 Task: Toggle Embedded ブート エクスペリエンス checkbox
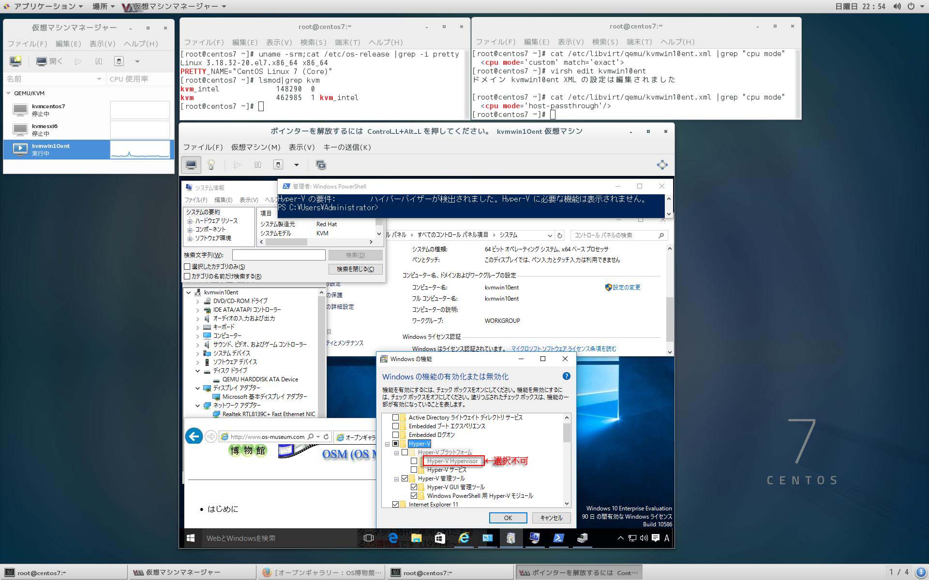(x=396, y=426)
